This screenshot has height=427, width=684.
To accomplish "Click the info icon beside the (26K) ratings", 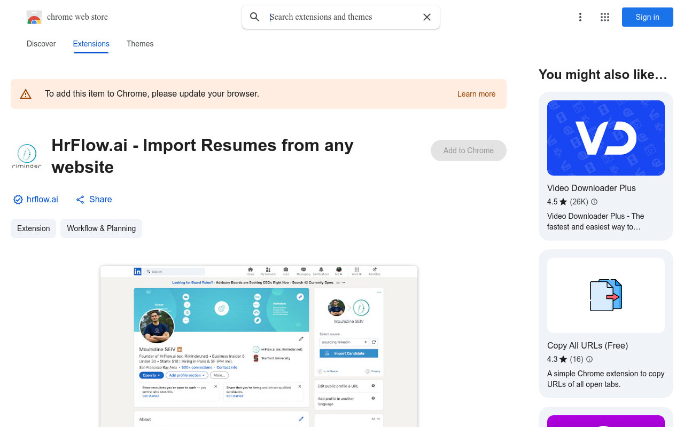I will coord(594,202).
